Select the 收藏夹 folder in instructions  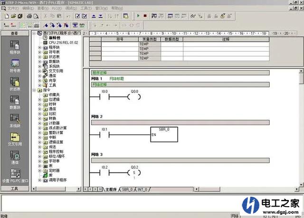54,95
